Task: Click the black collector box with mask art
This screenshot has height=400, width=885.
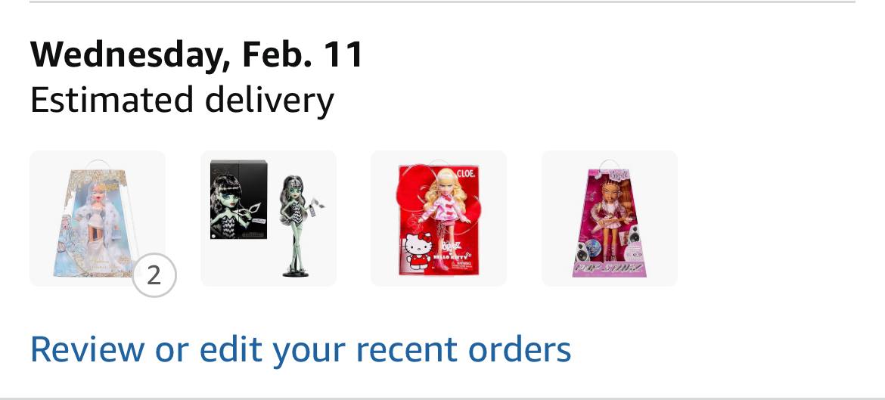Action: point(239,200)
